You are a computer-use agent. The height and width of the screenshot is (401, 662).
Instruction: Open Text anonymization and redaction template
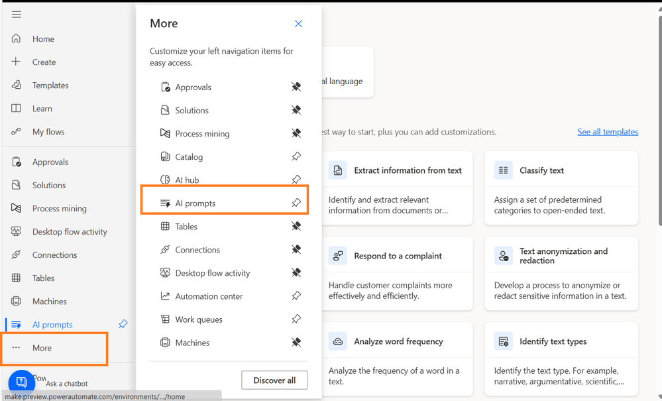pos(561,274)
